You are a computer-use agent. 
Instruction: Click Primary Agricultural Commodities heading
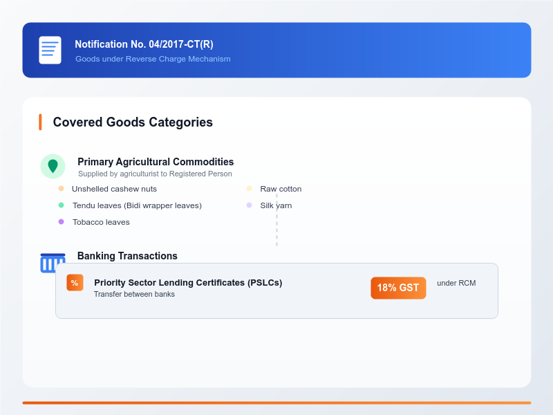click(x=156, y=162)
